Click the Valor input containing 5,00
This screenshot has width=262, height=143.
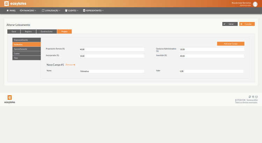211,71
